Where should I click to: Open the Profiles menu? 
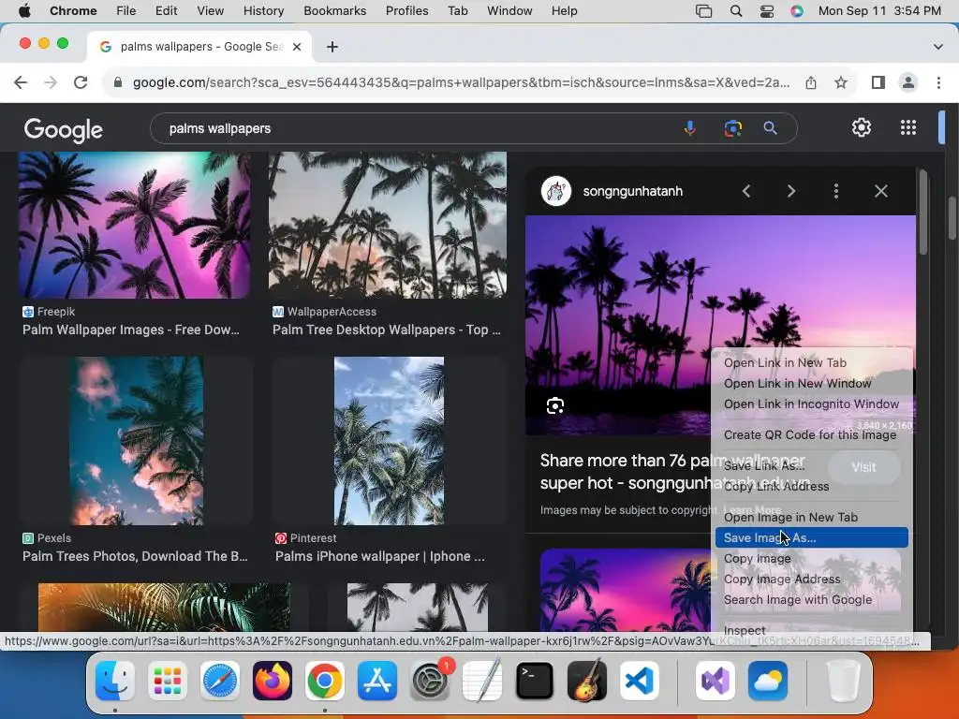(x=406, y=11)
